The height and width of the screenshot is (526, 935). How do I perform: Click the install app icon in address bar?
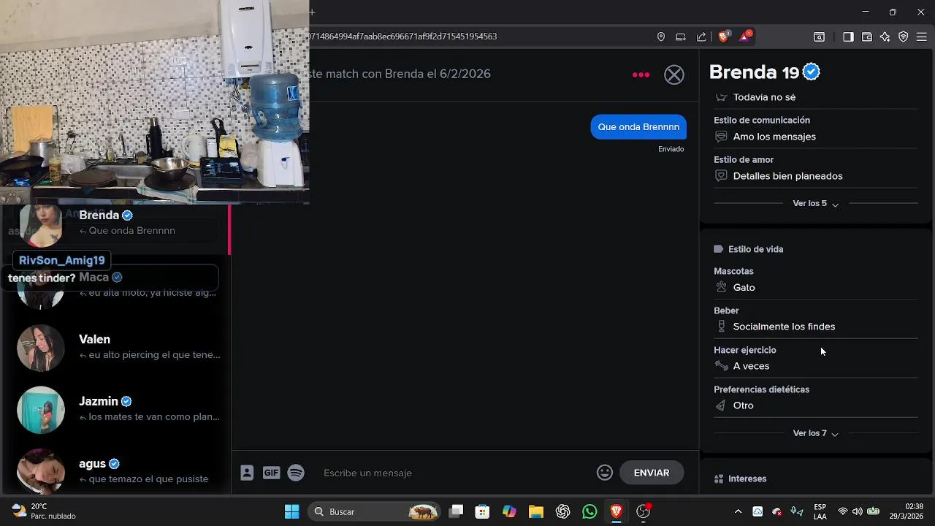(x=681, y=37)
